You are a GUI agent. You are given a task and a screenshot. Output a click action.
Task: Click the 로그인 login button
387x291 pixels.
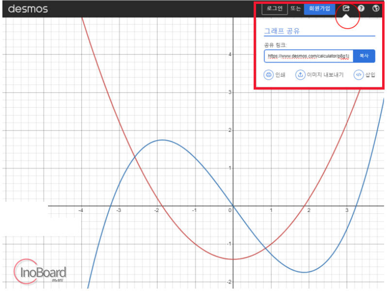[x=274, y=9]
